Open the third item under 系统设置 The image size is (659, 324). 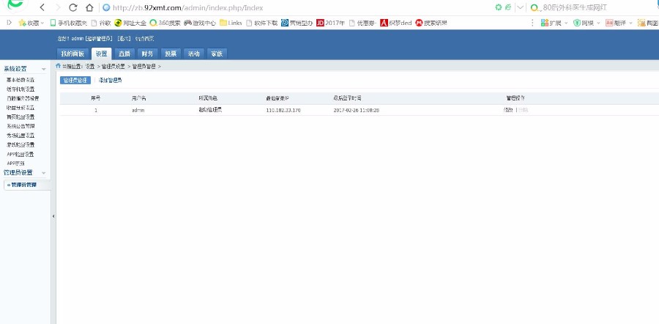[x=23, y=98]
